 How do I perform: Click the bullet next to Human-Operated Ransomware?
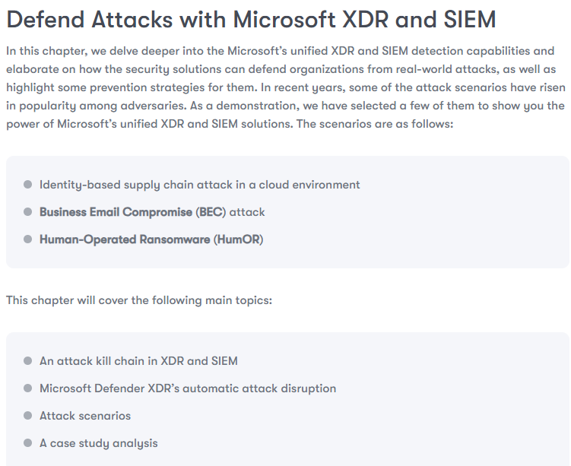click(28, 239)
